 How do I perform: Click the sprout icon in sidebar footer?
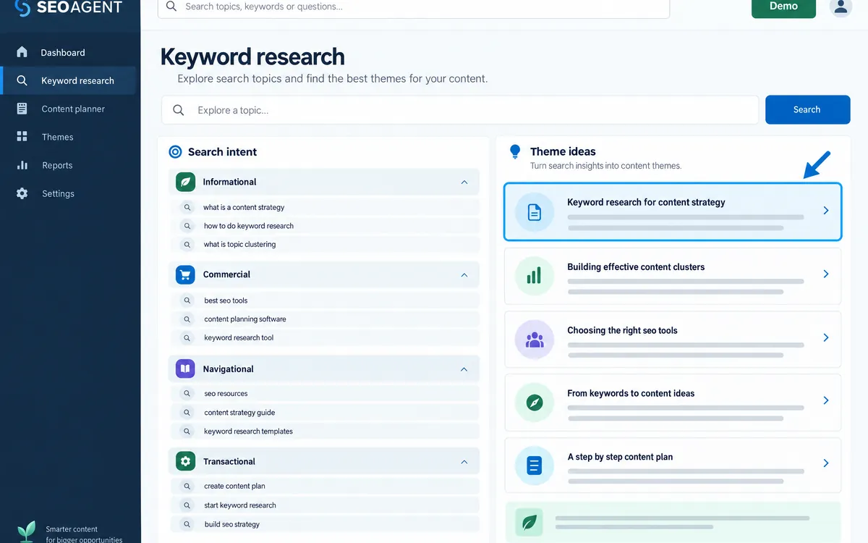(x=26, y=531)
